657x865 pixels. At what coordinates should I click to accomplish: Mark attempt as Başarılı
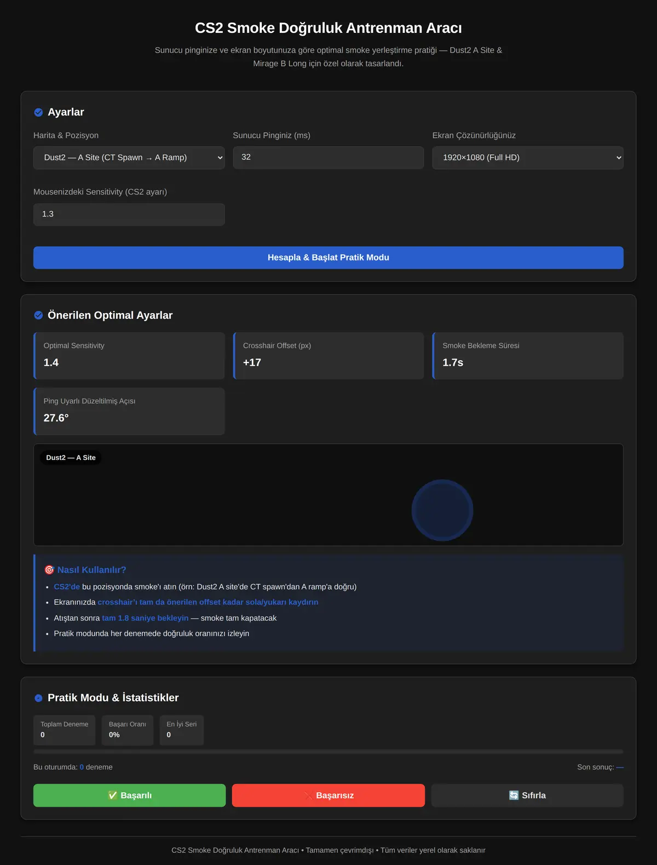click(129, 795)
